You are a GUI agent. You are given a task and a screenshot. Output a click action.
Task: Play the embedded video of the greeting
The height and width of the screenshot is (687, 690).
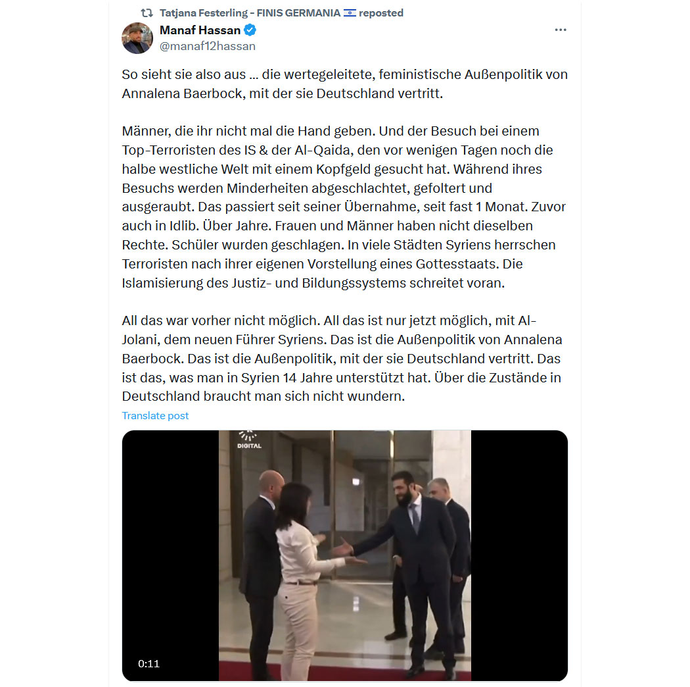coord(344,555)
